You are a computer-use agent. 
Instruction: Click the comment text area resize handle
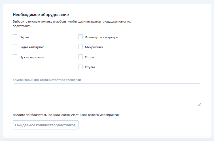[x=200, y=105]
